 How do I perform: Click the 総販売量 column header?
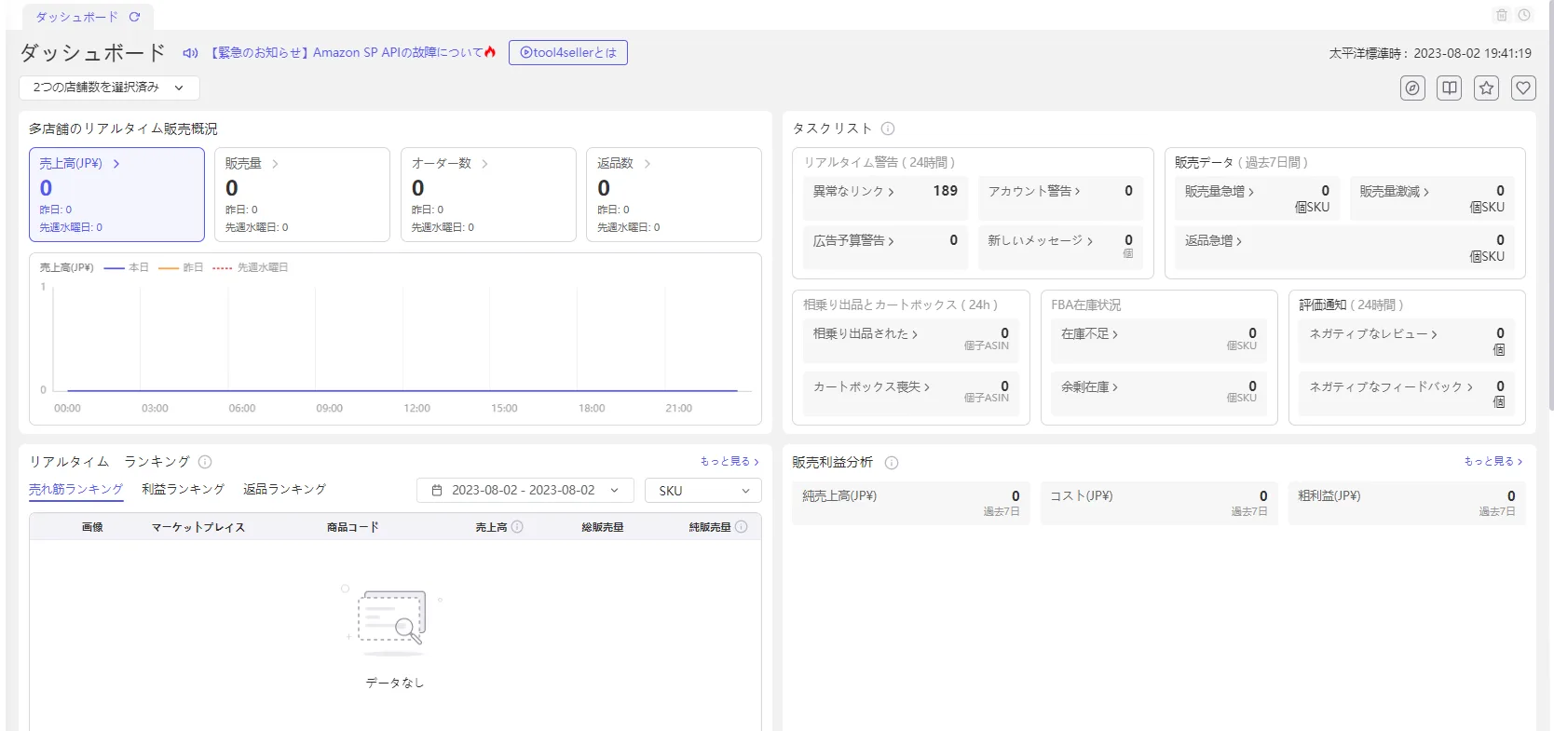coord(603,527)
